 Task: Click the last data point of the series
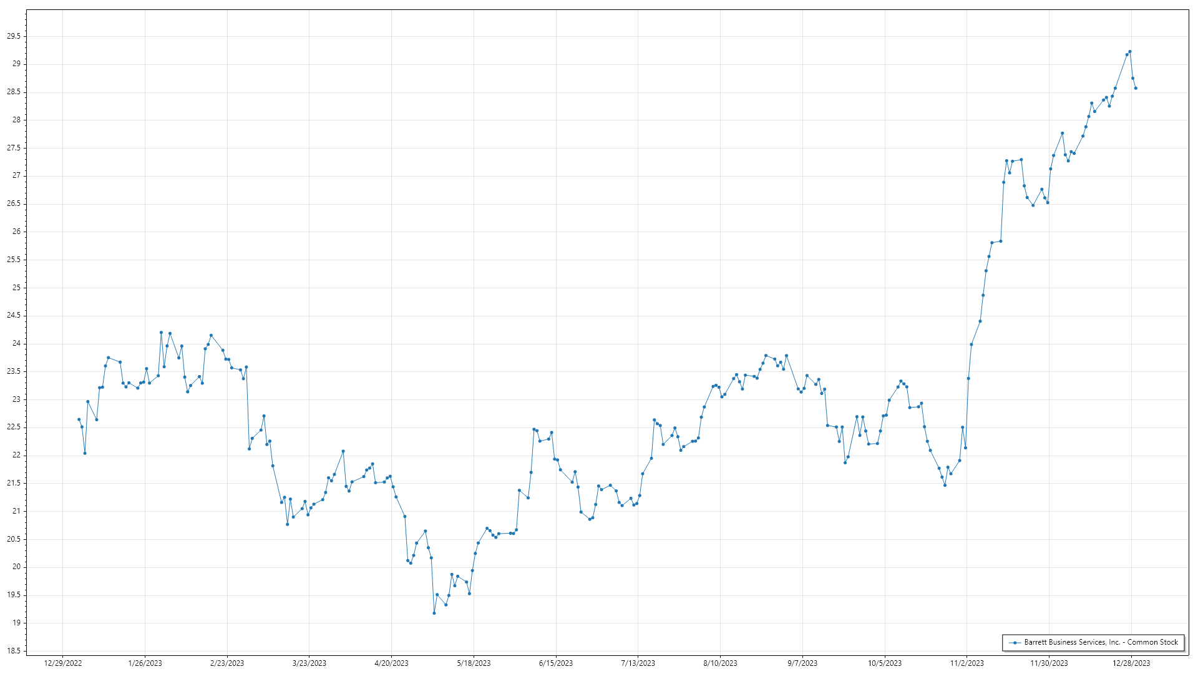pos(1136,88)
